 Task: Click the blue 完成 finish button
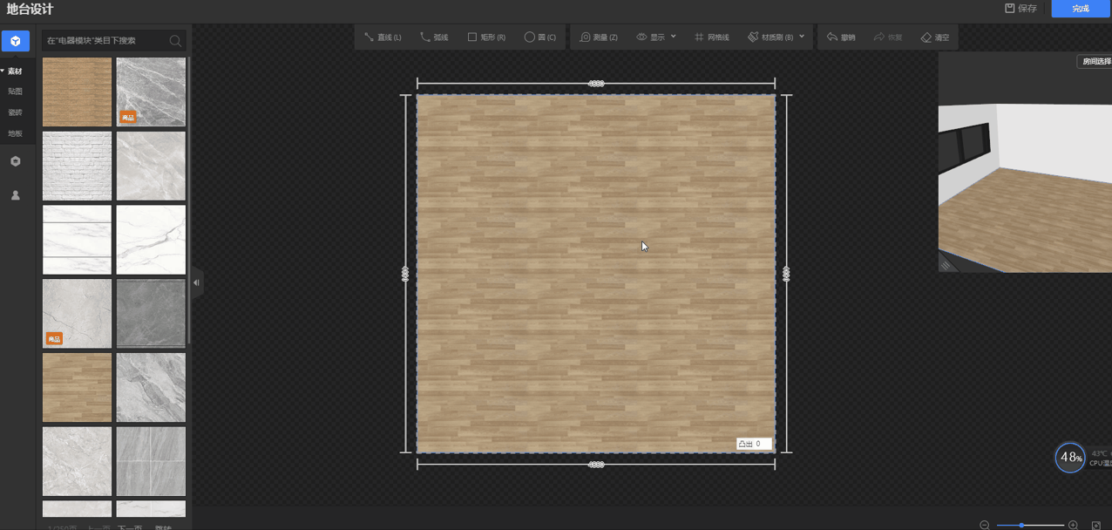coord(1081,9)
